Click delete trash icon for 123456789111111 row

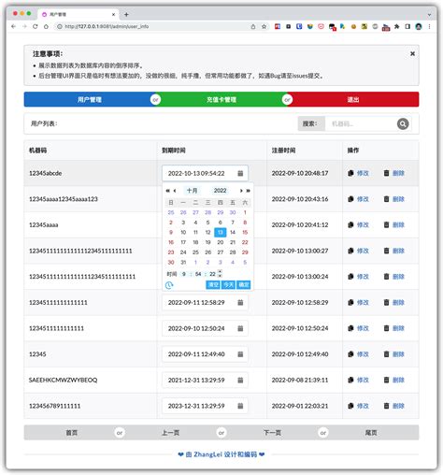pyautogui.click(x=386, y=406)
